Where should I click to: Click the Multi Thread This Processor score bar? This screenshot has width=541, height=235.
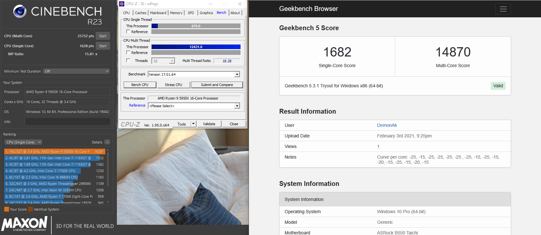coord(196,47)
